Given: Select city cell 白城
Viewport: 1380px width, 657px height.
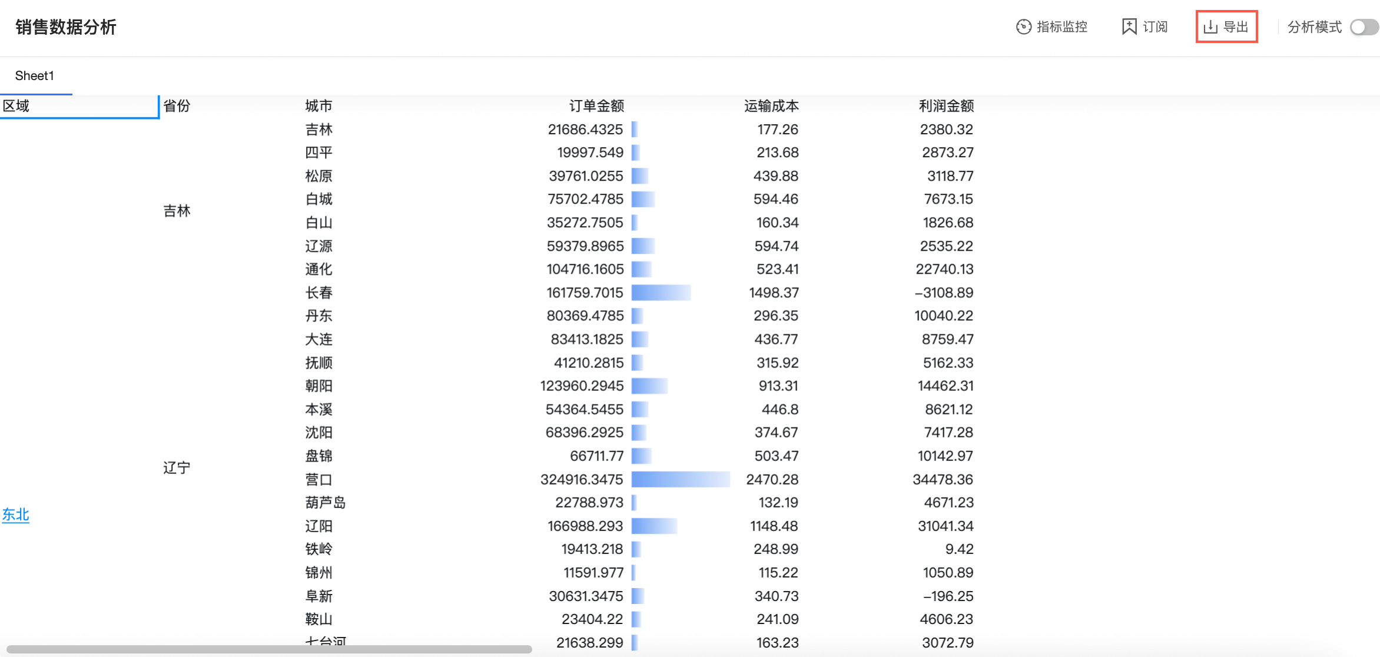Looking at the screenshot, I should coord(319,199).
